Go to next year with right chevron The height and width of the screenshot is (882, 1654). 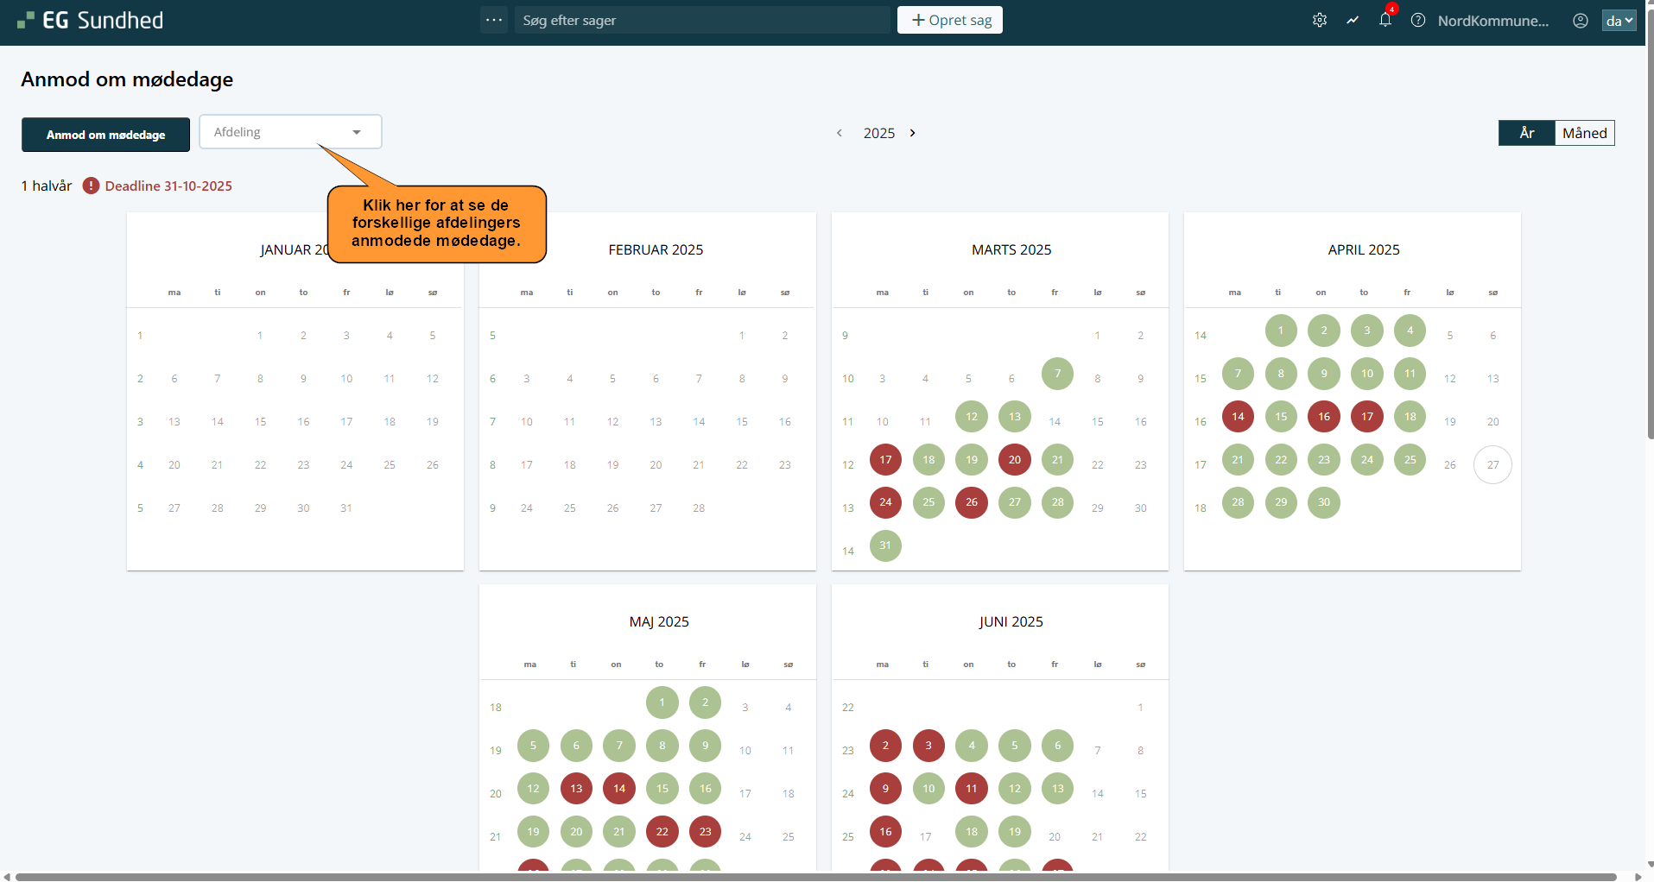click(x=912, y=133)
